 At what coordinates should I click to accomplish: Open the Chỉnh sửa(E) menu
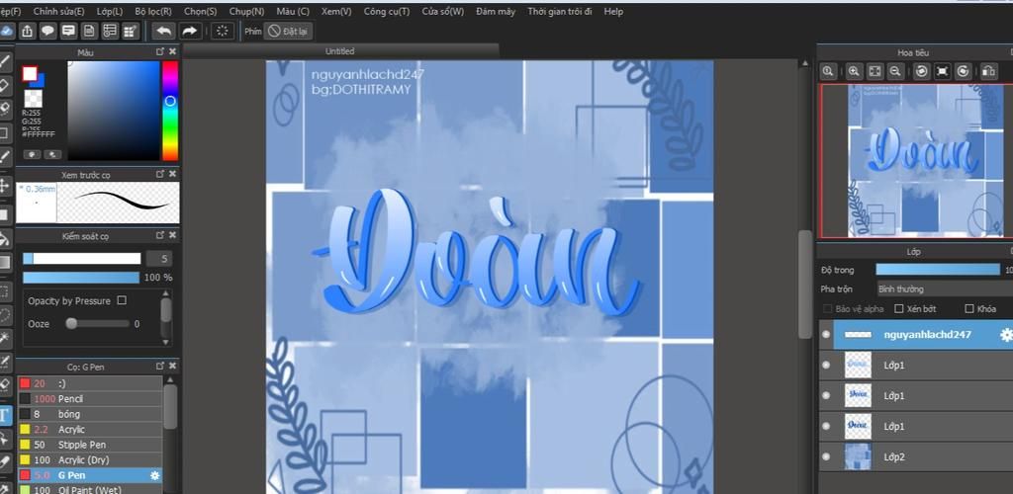[58, 12]
